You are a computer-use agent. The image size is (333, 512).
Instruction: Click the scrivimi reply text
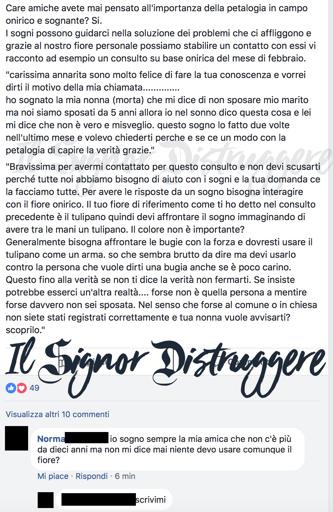pyautogui.click(x=151, y=499)
